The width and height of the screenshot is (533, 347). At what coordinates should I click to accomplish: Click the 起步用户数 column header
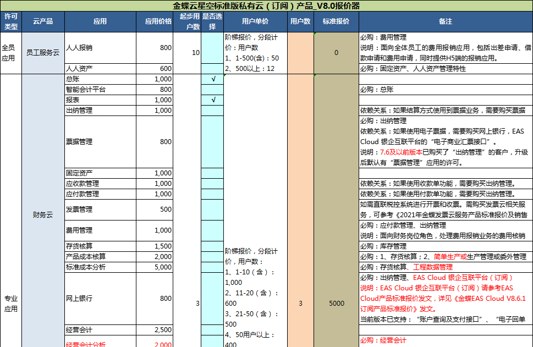(187, 21)
